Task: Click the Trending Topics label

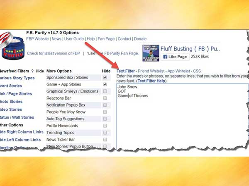Action: tap(60, 133)
